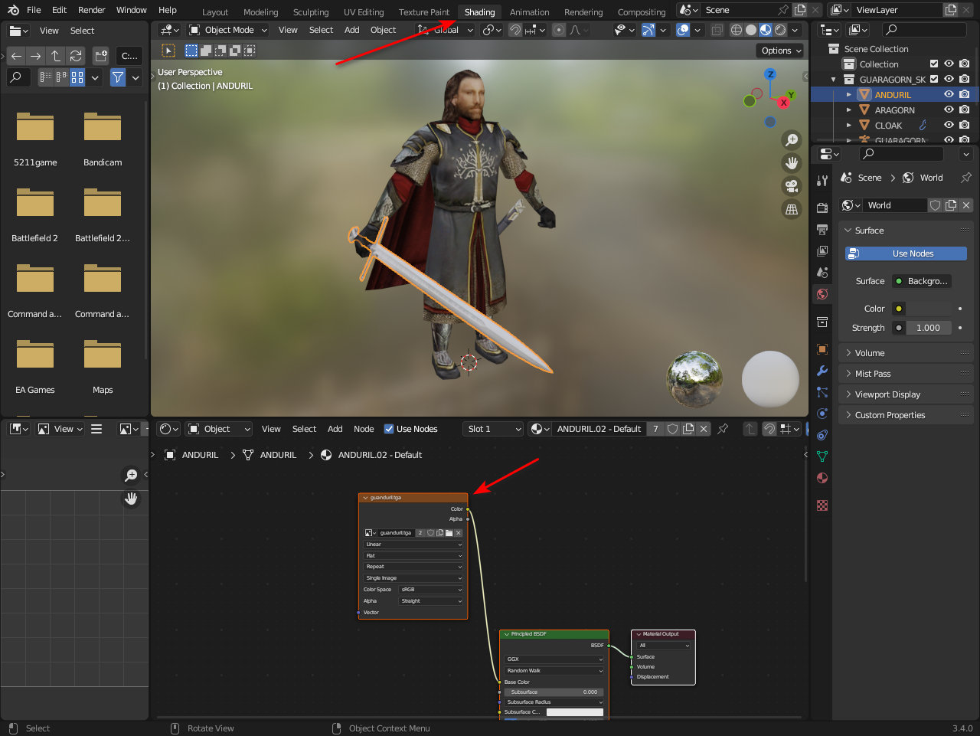Duplicate the ANDURIL.02 material with new-material icon

tap(688, 429)
